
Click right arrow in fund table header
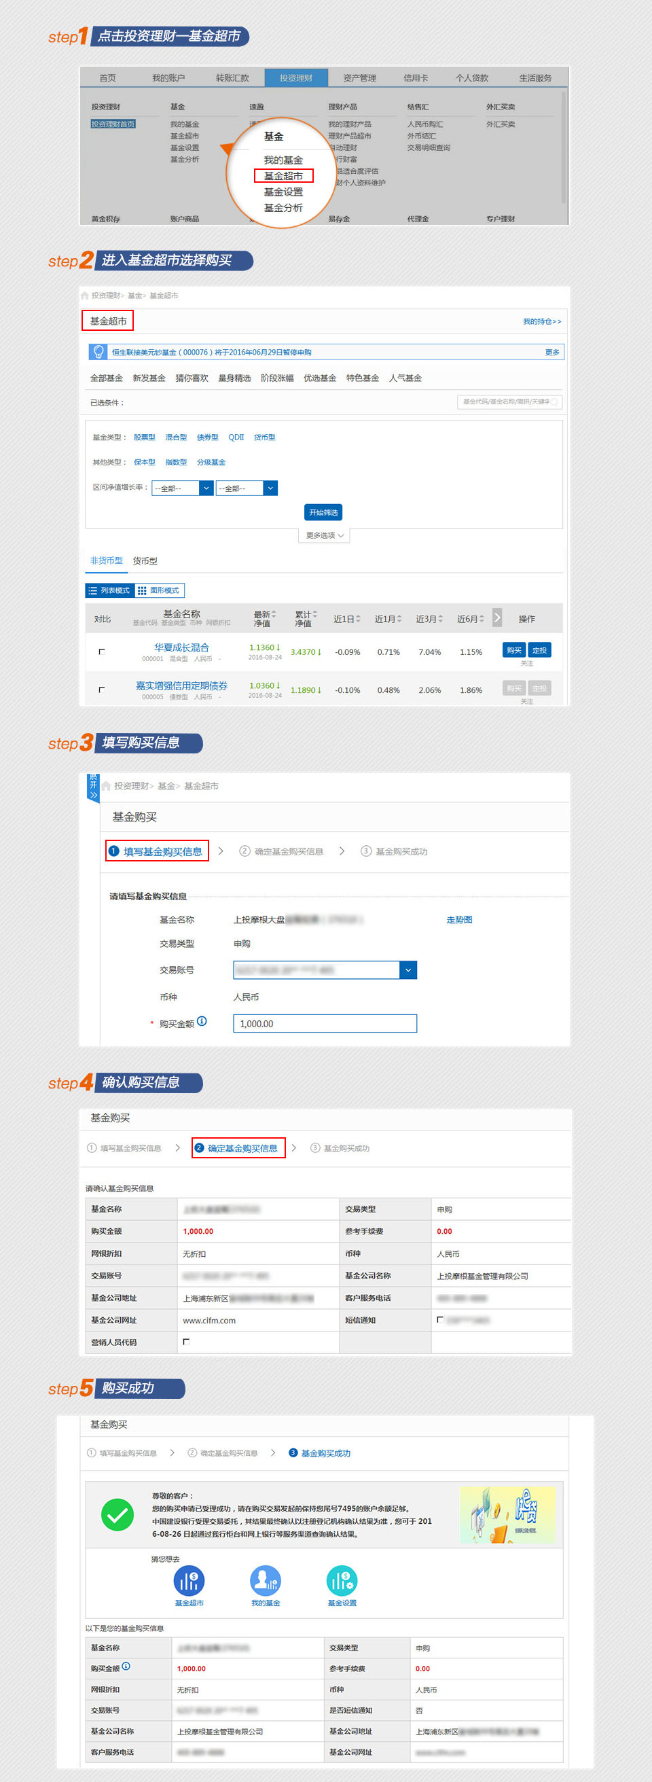[x=497, y=617]
